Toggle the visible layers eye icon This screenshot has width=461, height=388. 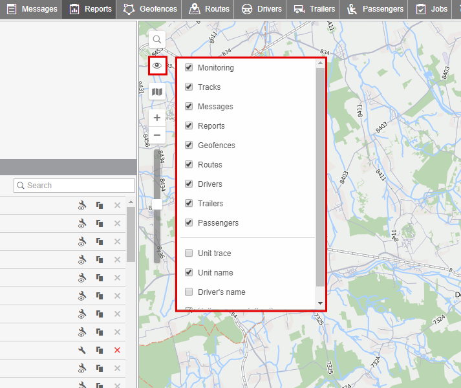tap(157, 65)
